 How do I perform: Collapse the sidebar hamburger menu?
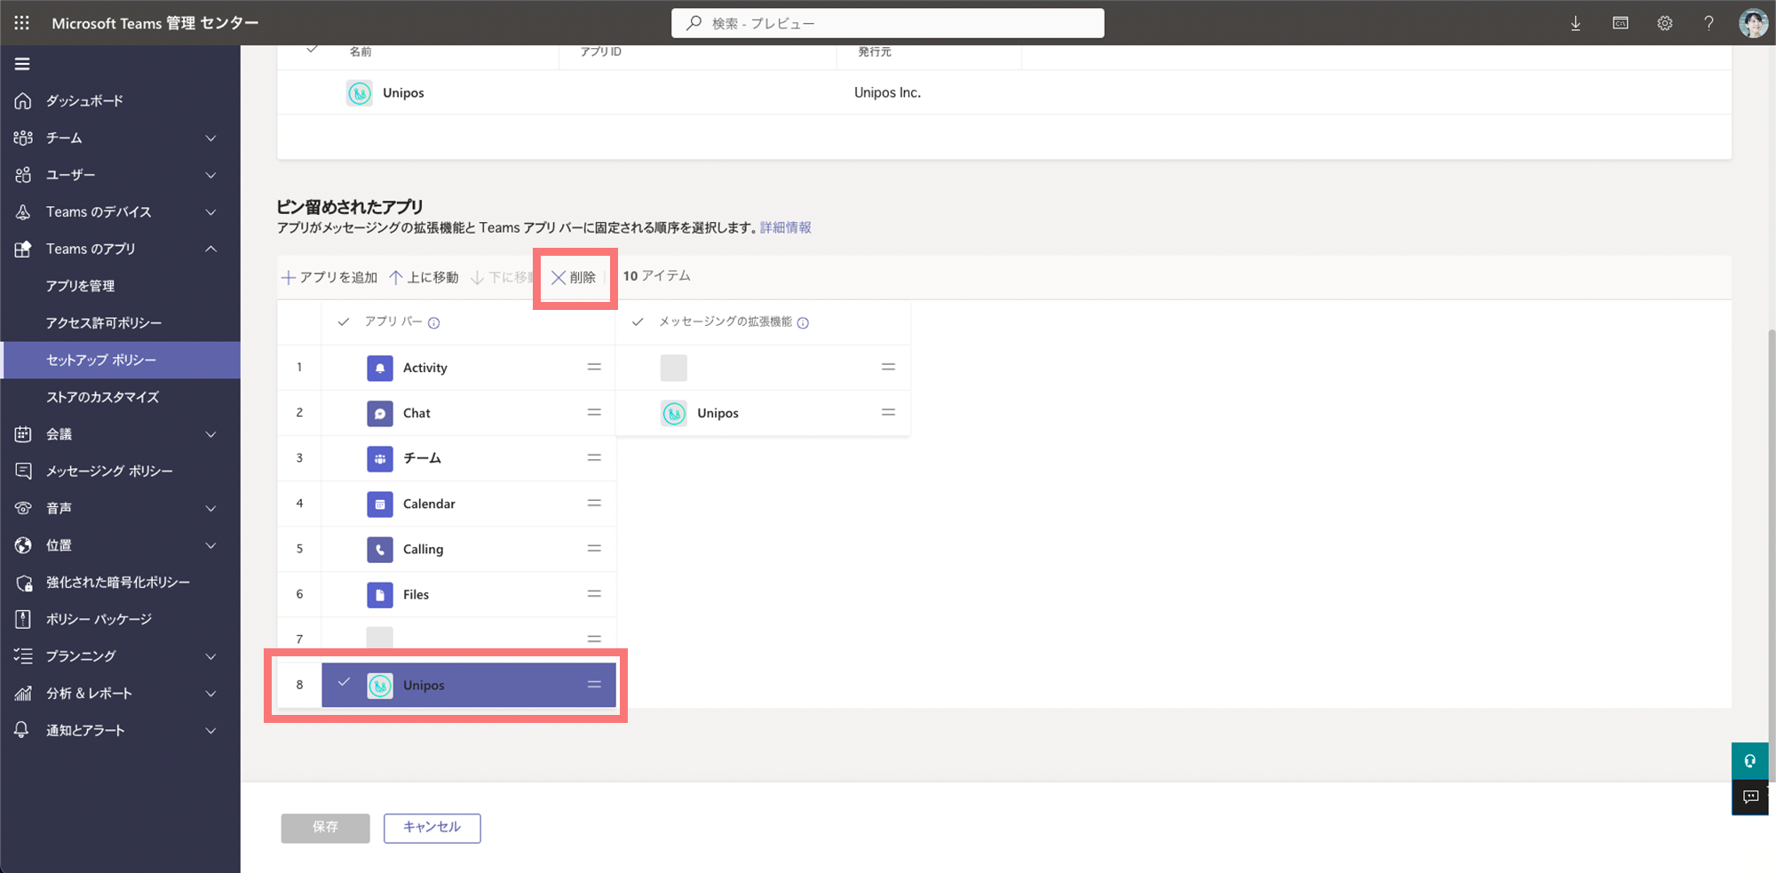22,64
